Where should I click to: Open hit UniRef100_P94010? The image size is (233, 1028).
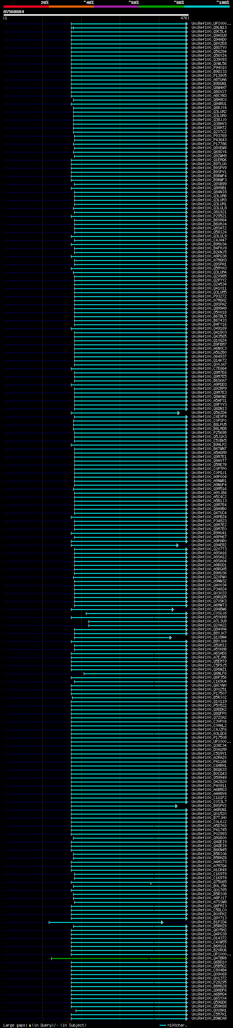click(209, 67)
